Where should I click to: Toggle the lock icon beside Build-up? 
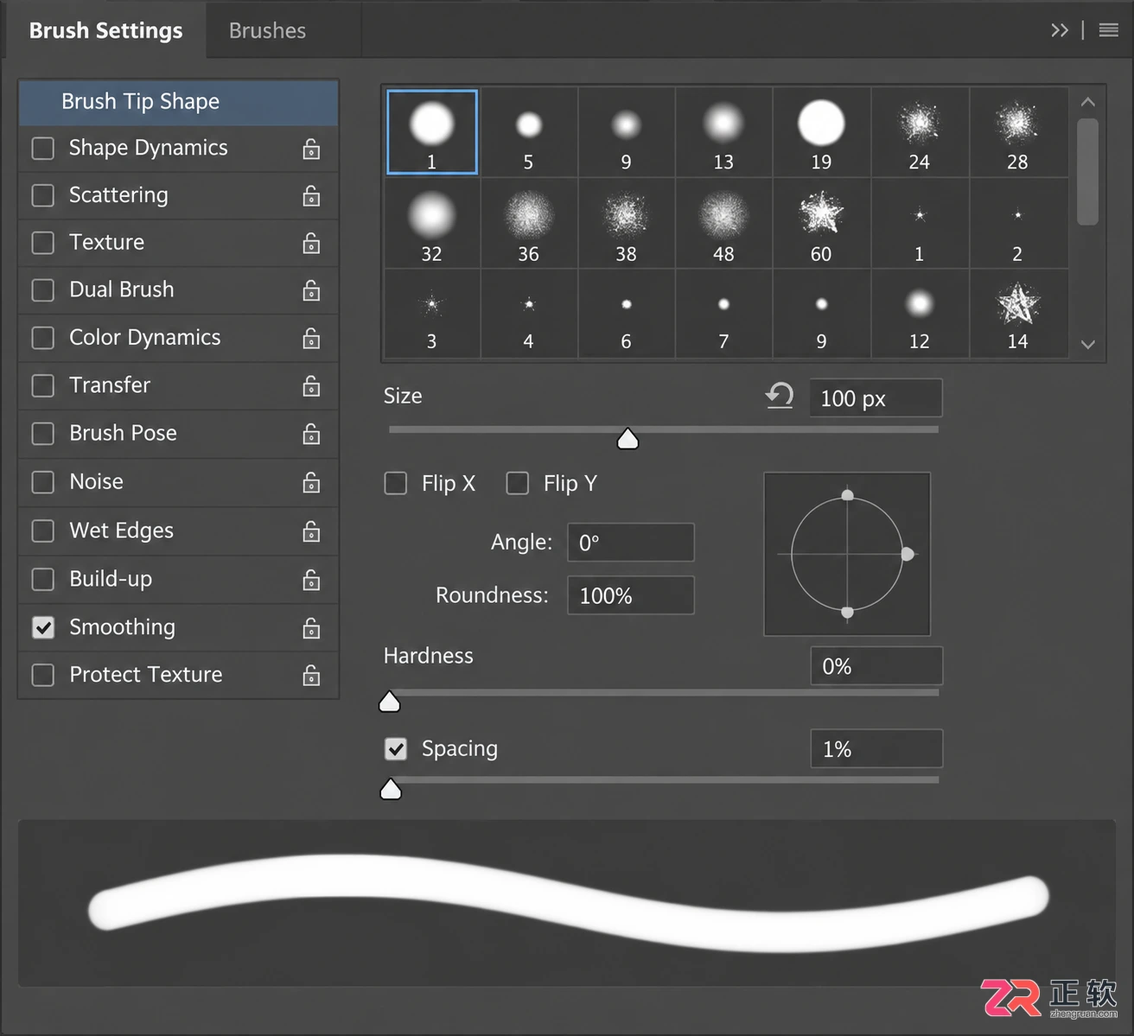[x=311, y=579]
